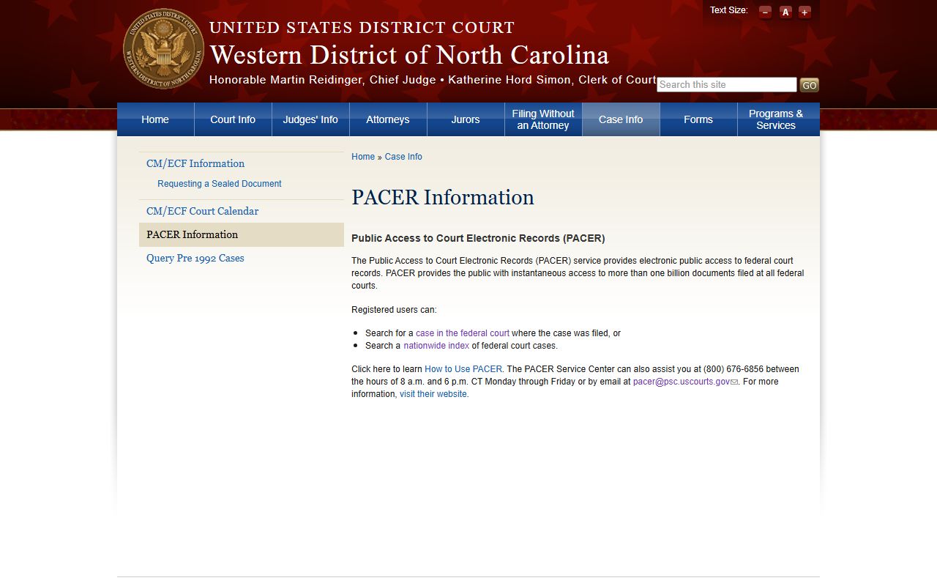Click the mail icon after the email address
This screenshot has width=937, height=586.
pyautogui.click(x=734, y=382)
